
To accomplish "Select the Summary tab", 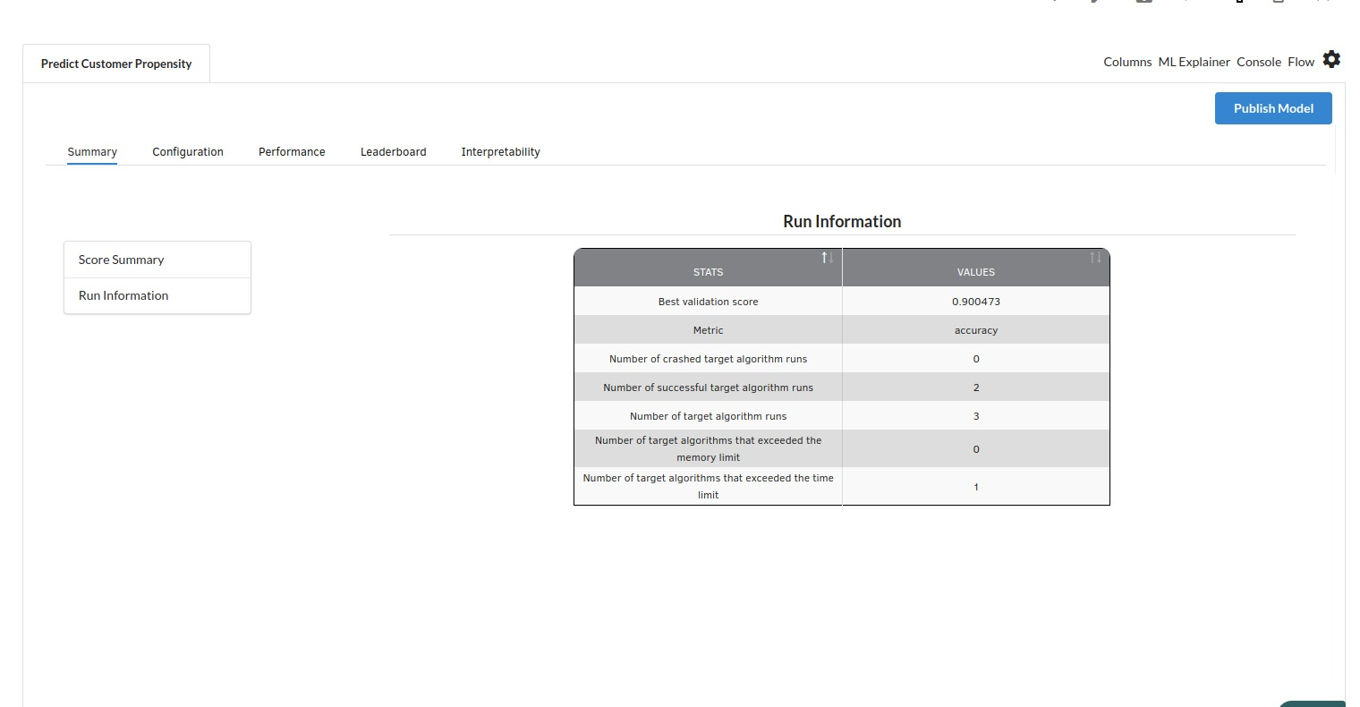I will (x=92, y=152).
